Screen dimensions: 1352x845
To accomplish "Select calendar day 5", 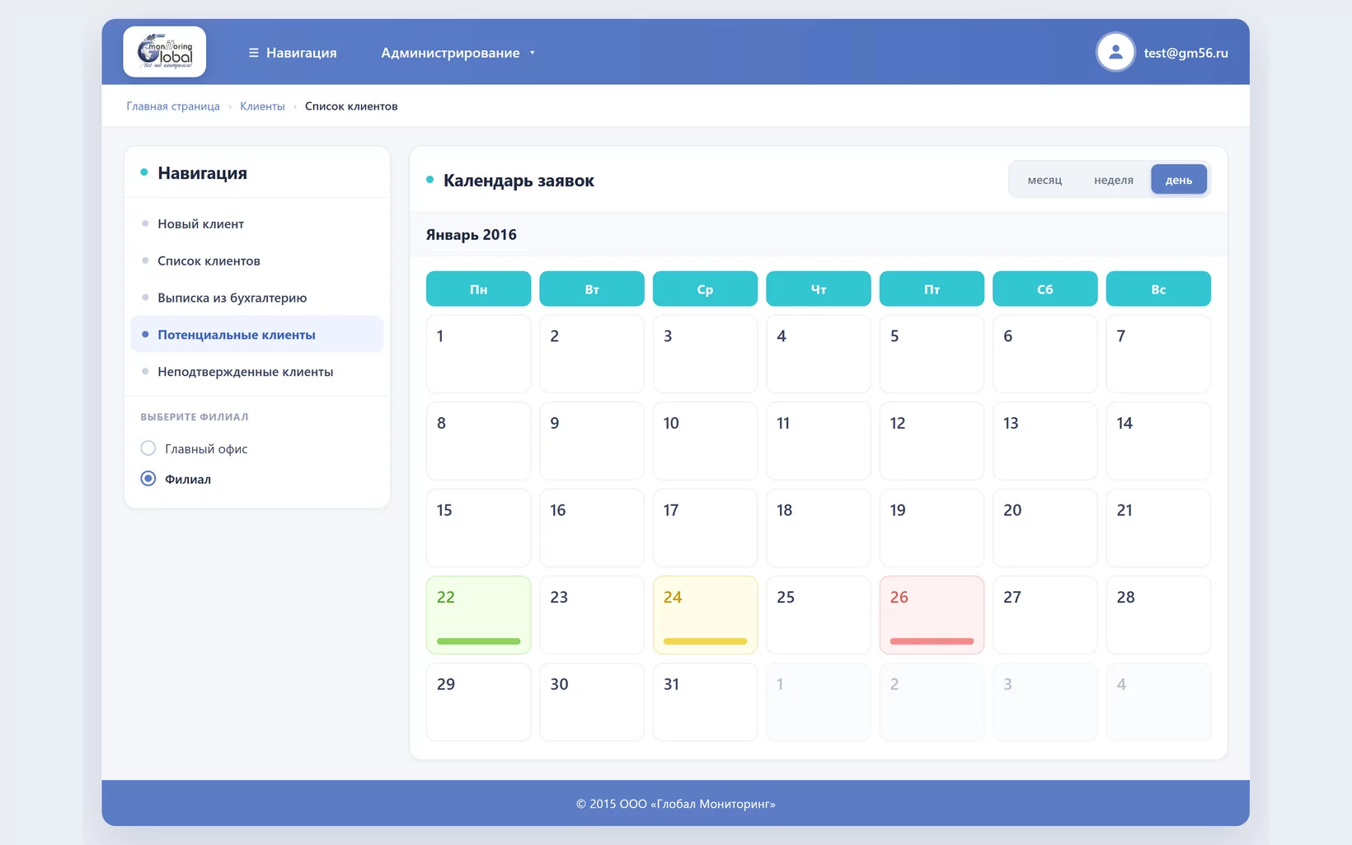I will [x=932, y=354].
